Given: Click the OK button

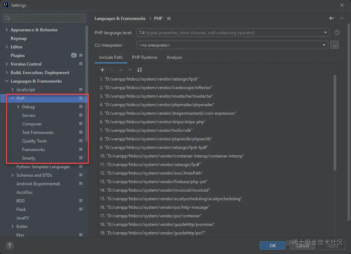Looking at the screenshot, I should 272,245.
